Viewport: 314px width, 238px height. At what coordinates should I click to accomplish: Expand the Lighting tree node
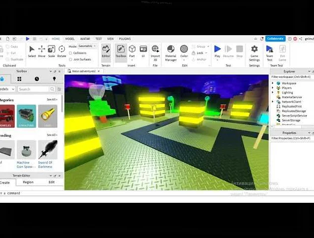point(272,92)
